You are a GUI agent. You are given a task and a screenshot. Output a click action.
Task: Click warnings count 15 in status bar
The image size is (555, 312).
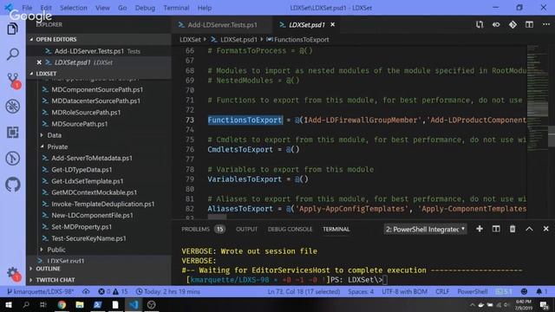point(121,291)
